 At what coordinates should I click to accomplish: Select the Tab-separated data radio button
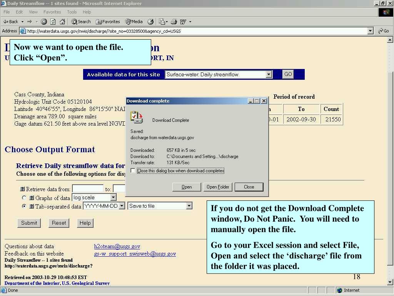[x=24, y=206]
